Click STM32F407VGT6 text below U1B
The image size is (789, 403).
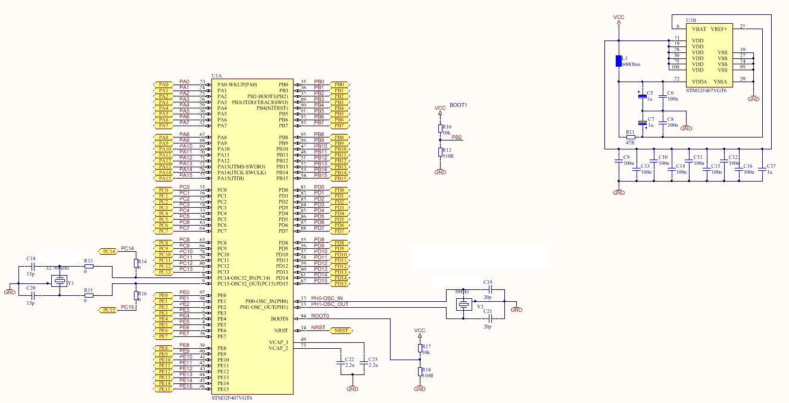coord(707,90)
